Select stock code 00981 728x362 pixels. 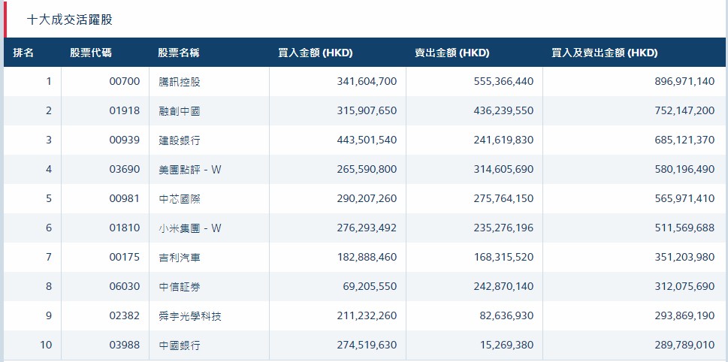(125, 198)
